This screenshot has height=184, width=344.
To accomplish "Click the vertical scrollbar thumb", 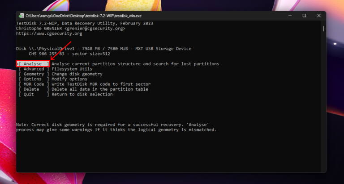I will [x=323, y=29].
